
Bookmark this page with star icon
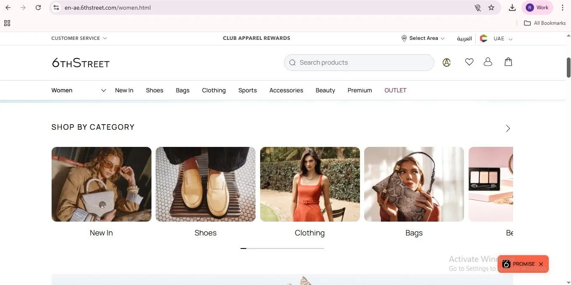point(491,8)
